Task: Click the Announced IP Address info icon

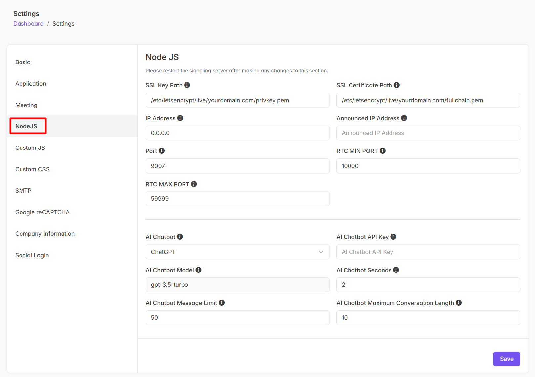Action: click(404, 118)
